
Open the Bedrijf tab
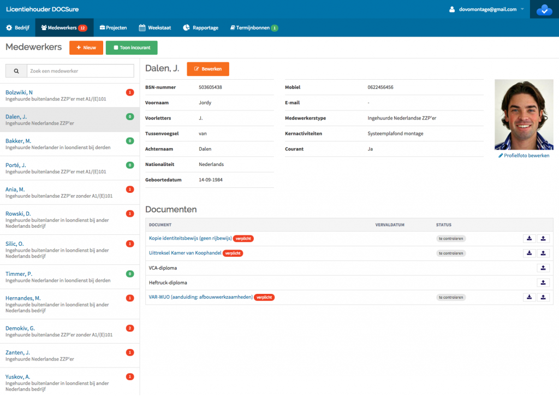17,27
